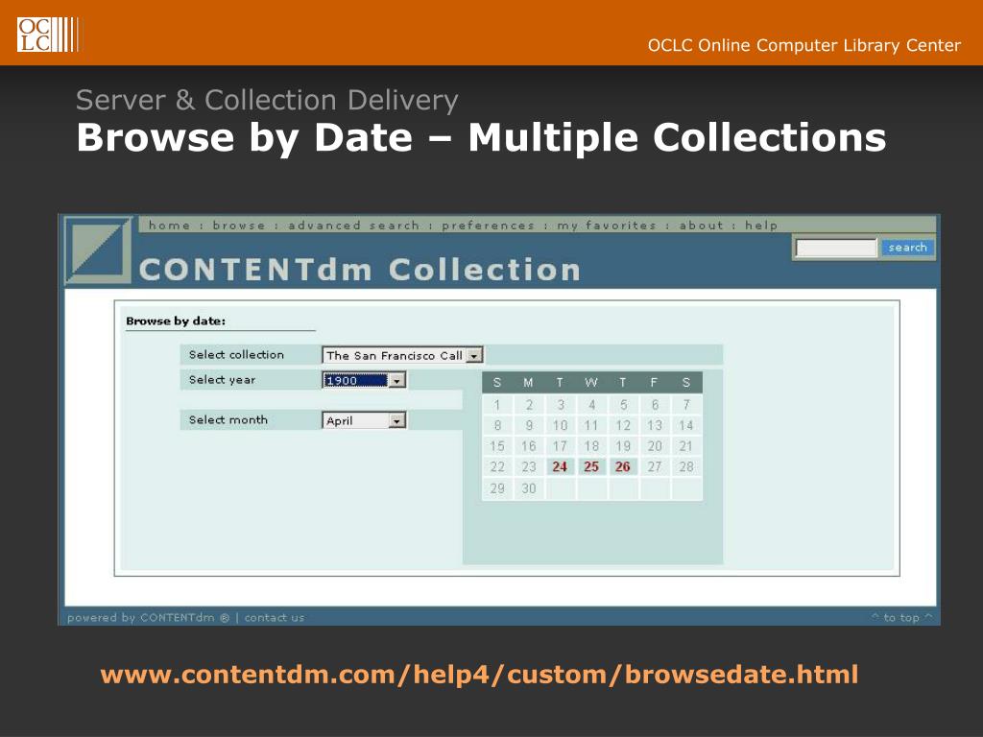Click calendar day 20
The height and width of the screenshot is (737, 983).
655,446
